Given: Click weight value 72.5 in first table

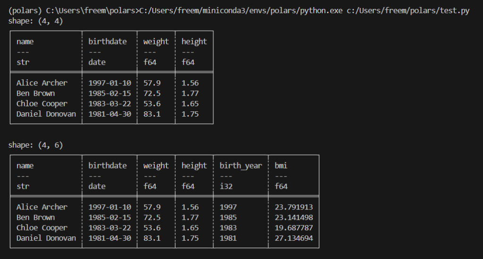Looking at the screenshot, I should click(x=152, y=93).
